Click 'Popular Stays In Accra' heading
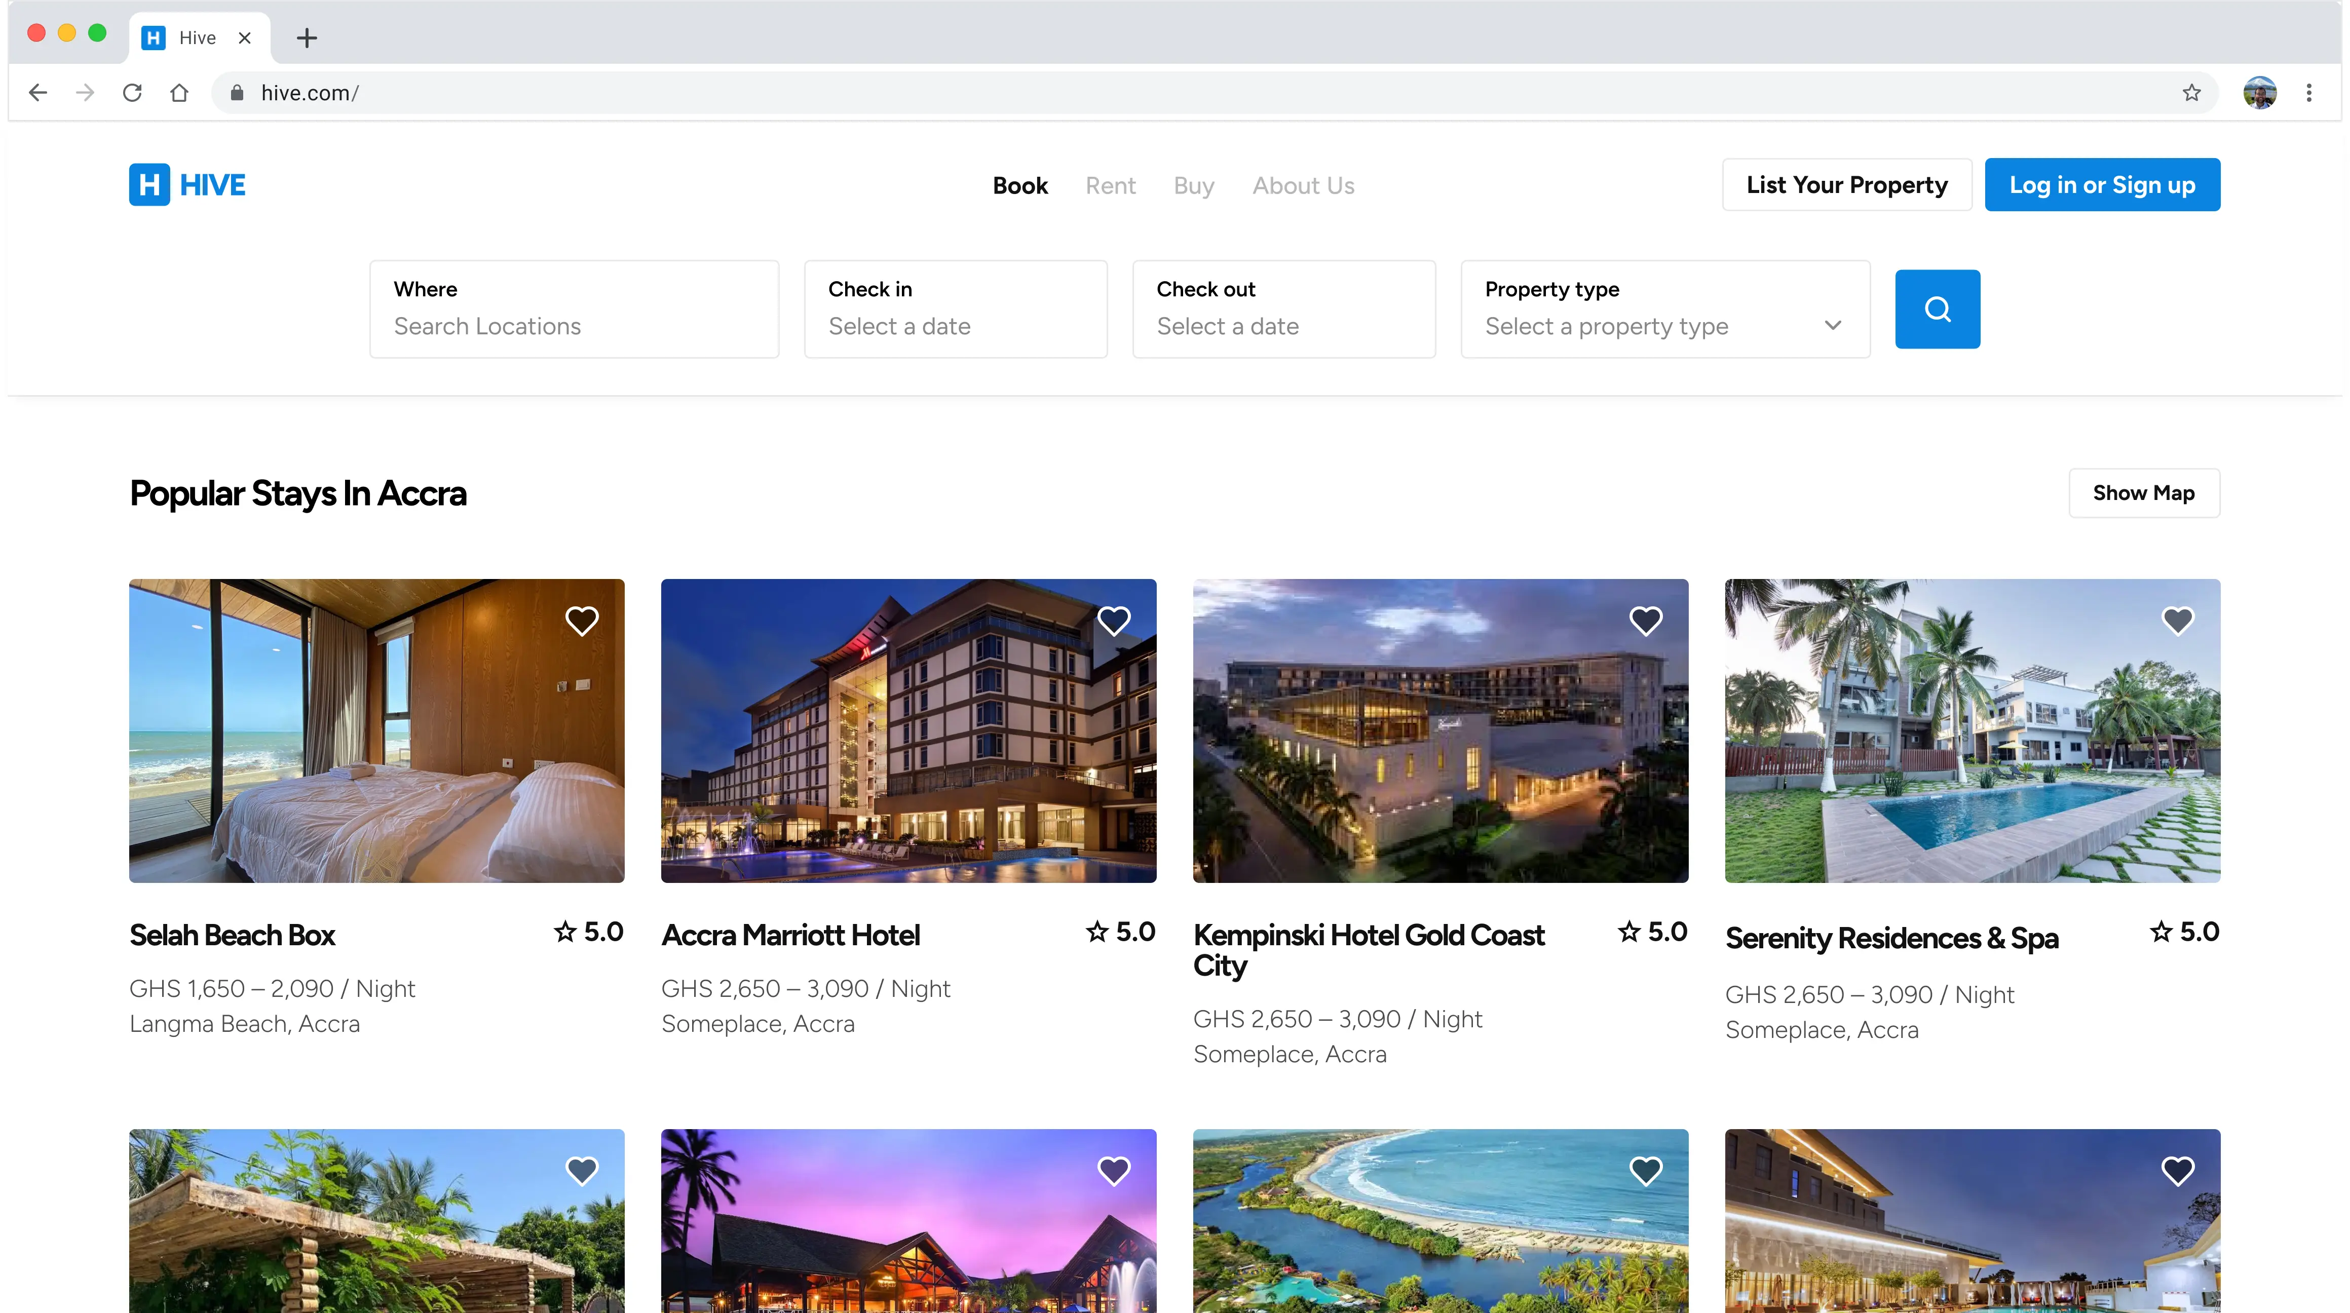Viewport: 2350px width, 1313px height. click(297, 494)
